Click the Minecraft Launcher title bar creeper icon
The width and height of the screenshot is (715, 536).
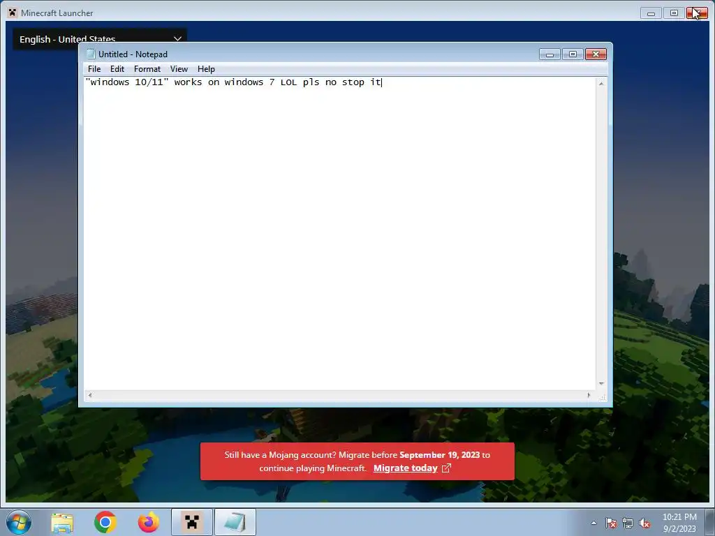pos(13,13)
